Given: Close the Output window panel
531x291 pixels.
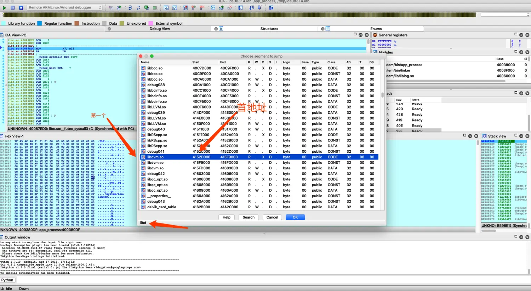Looking at the screenshot, I should tap(527, 237).
